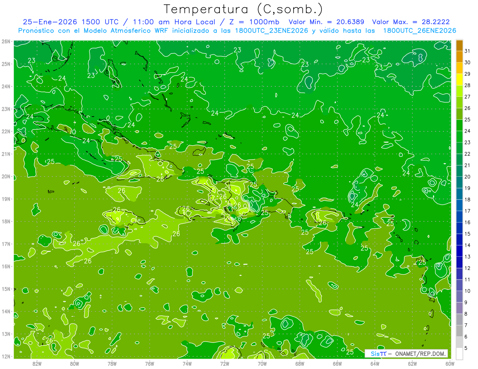Click the 13N latitude axis label
The height and width of the screenshot is (369, 478).
click(x=6, y=334)
